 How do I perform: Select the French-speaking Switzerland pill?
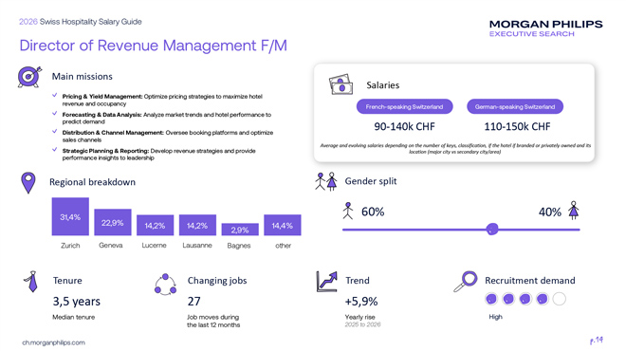(x=404, y=106)
